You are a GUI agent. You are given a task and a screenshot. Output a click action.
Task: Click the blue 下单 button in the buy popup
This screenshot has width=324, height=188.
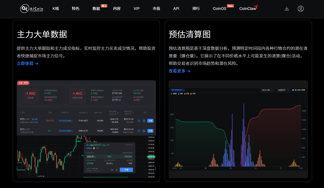(x=126, y=170)
